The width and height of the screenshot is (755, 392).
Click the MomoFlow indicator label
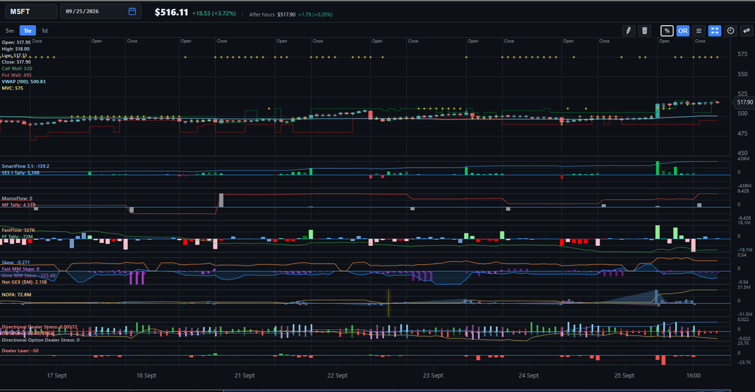(17, 198)
